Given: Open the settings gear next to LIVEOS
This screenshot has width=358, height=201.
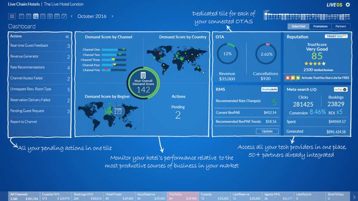Looking at the screenshot, I should 348,5.
